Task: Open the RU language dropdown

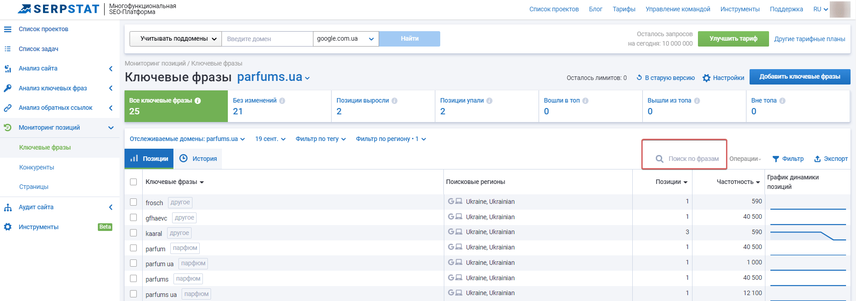Action: click(x=821, y=9)
